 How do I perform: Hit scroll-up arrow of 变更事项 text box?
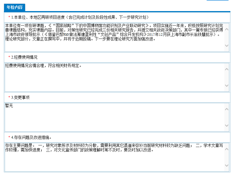[226, 109]
